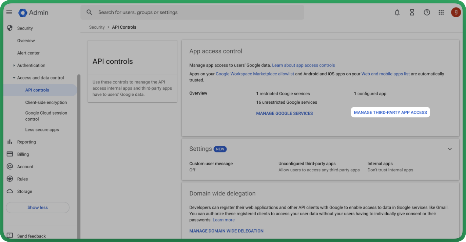Click '16 unrestricted Google services' text
The width and height of the screenshot is (466, 242).
coord(287,102)
